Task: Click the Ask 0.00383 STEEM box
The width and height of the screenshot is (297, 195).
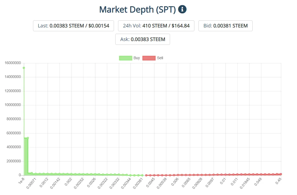Action: [143, 39]
